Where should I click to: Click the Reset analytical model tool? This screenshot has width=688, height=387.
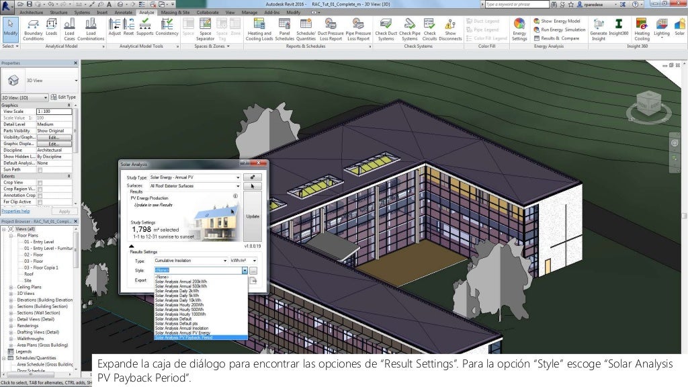pyautogui.click(x=128, y=27)
